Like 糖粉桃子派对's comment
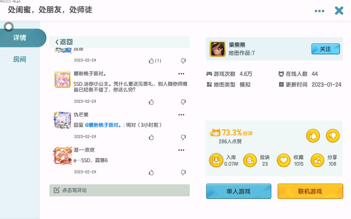This screenshot has width=351, height=219. coord(151,102)
